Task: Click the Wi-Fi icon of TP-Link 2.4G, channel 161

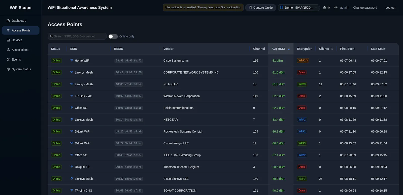Action: click(72, 191)
